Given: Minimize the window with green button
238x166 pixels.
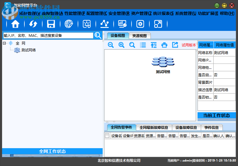Looking at the screenshot, I should click(217, 5).
